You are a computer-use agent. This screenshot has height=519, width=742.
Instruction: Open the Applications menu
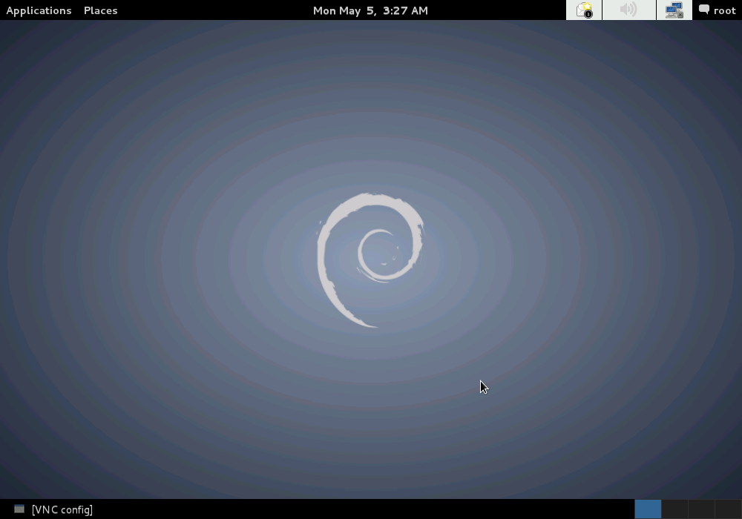click(39, 10)
